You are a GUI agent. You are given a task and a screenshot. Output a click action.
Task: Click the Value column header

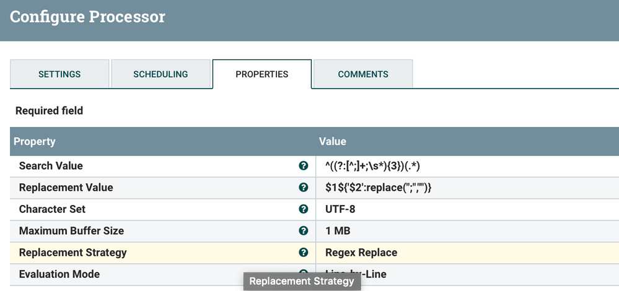[x=332, y=142]
